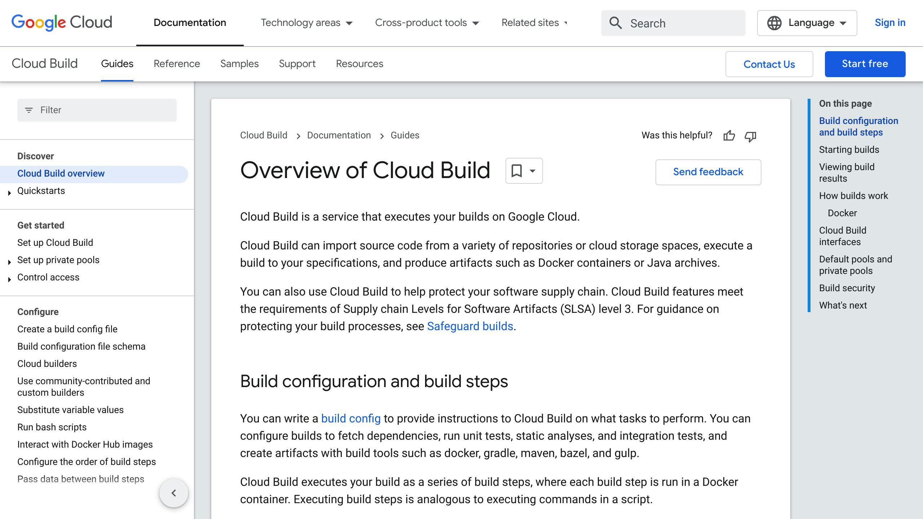Viewport: 923px width, 519px height.
Task: Jump to Cloud Build interfaces section
Action: pyautogui.click(x=843, y=236)
